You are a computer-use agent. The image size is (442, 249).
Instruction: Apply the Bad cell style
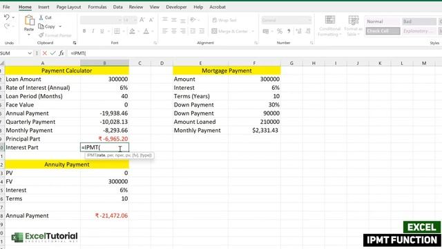tap(419, 21)
